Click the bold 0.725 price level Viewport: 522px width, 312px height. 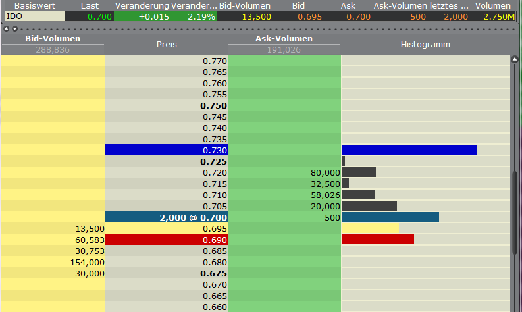213,161
